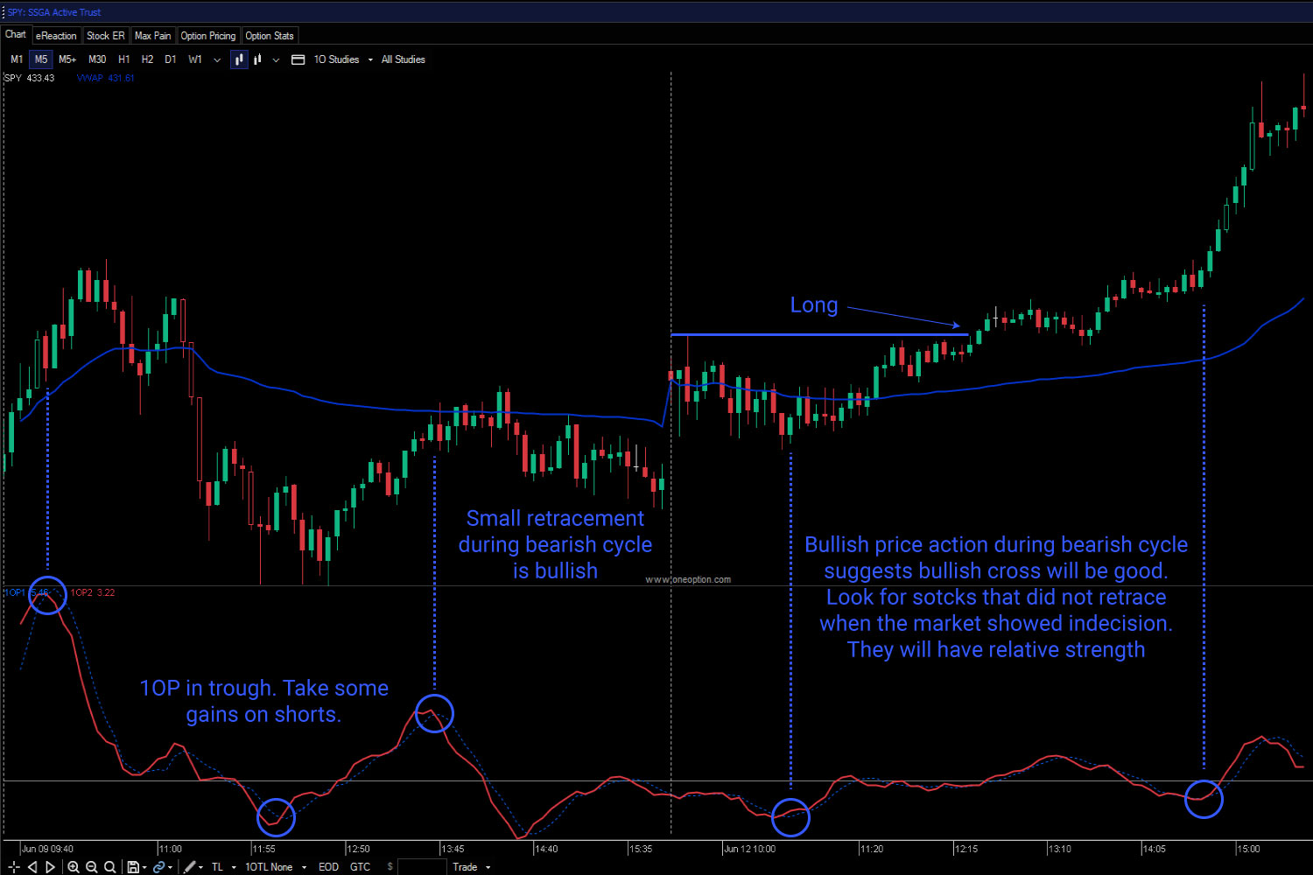This screenshot has height=875, width=1313.
Task: Switch to the Option Pricing tab
Action: 207,35
